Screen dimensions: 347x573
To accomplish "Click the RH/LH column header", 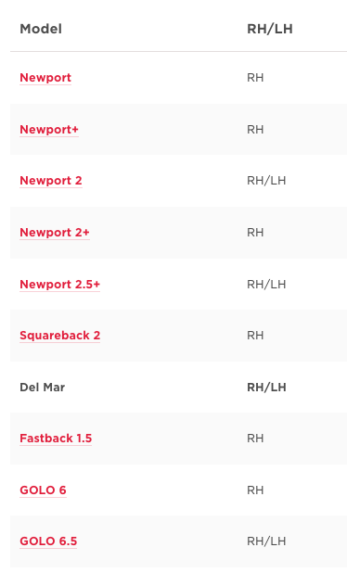I will (x=270, y=29).
